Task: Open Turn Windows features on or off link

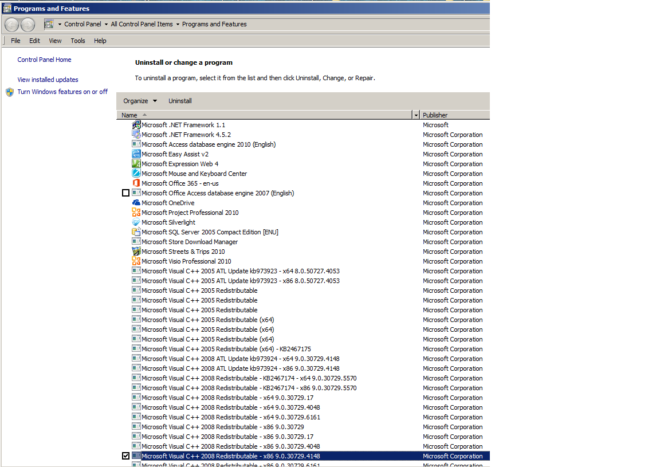Action: point(62,92)
